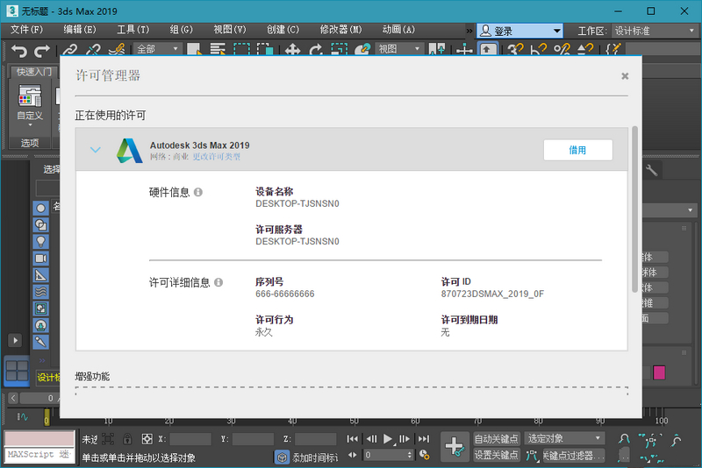Toggle the lights display filter icon

(41, 241)
